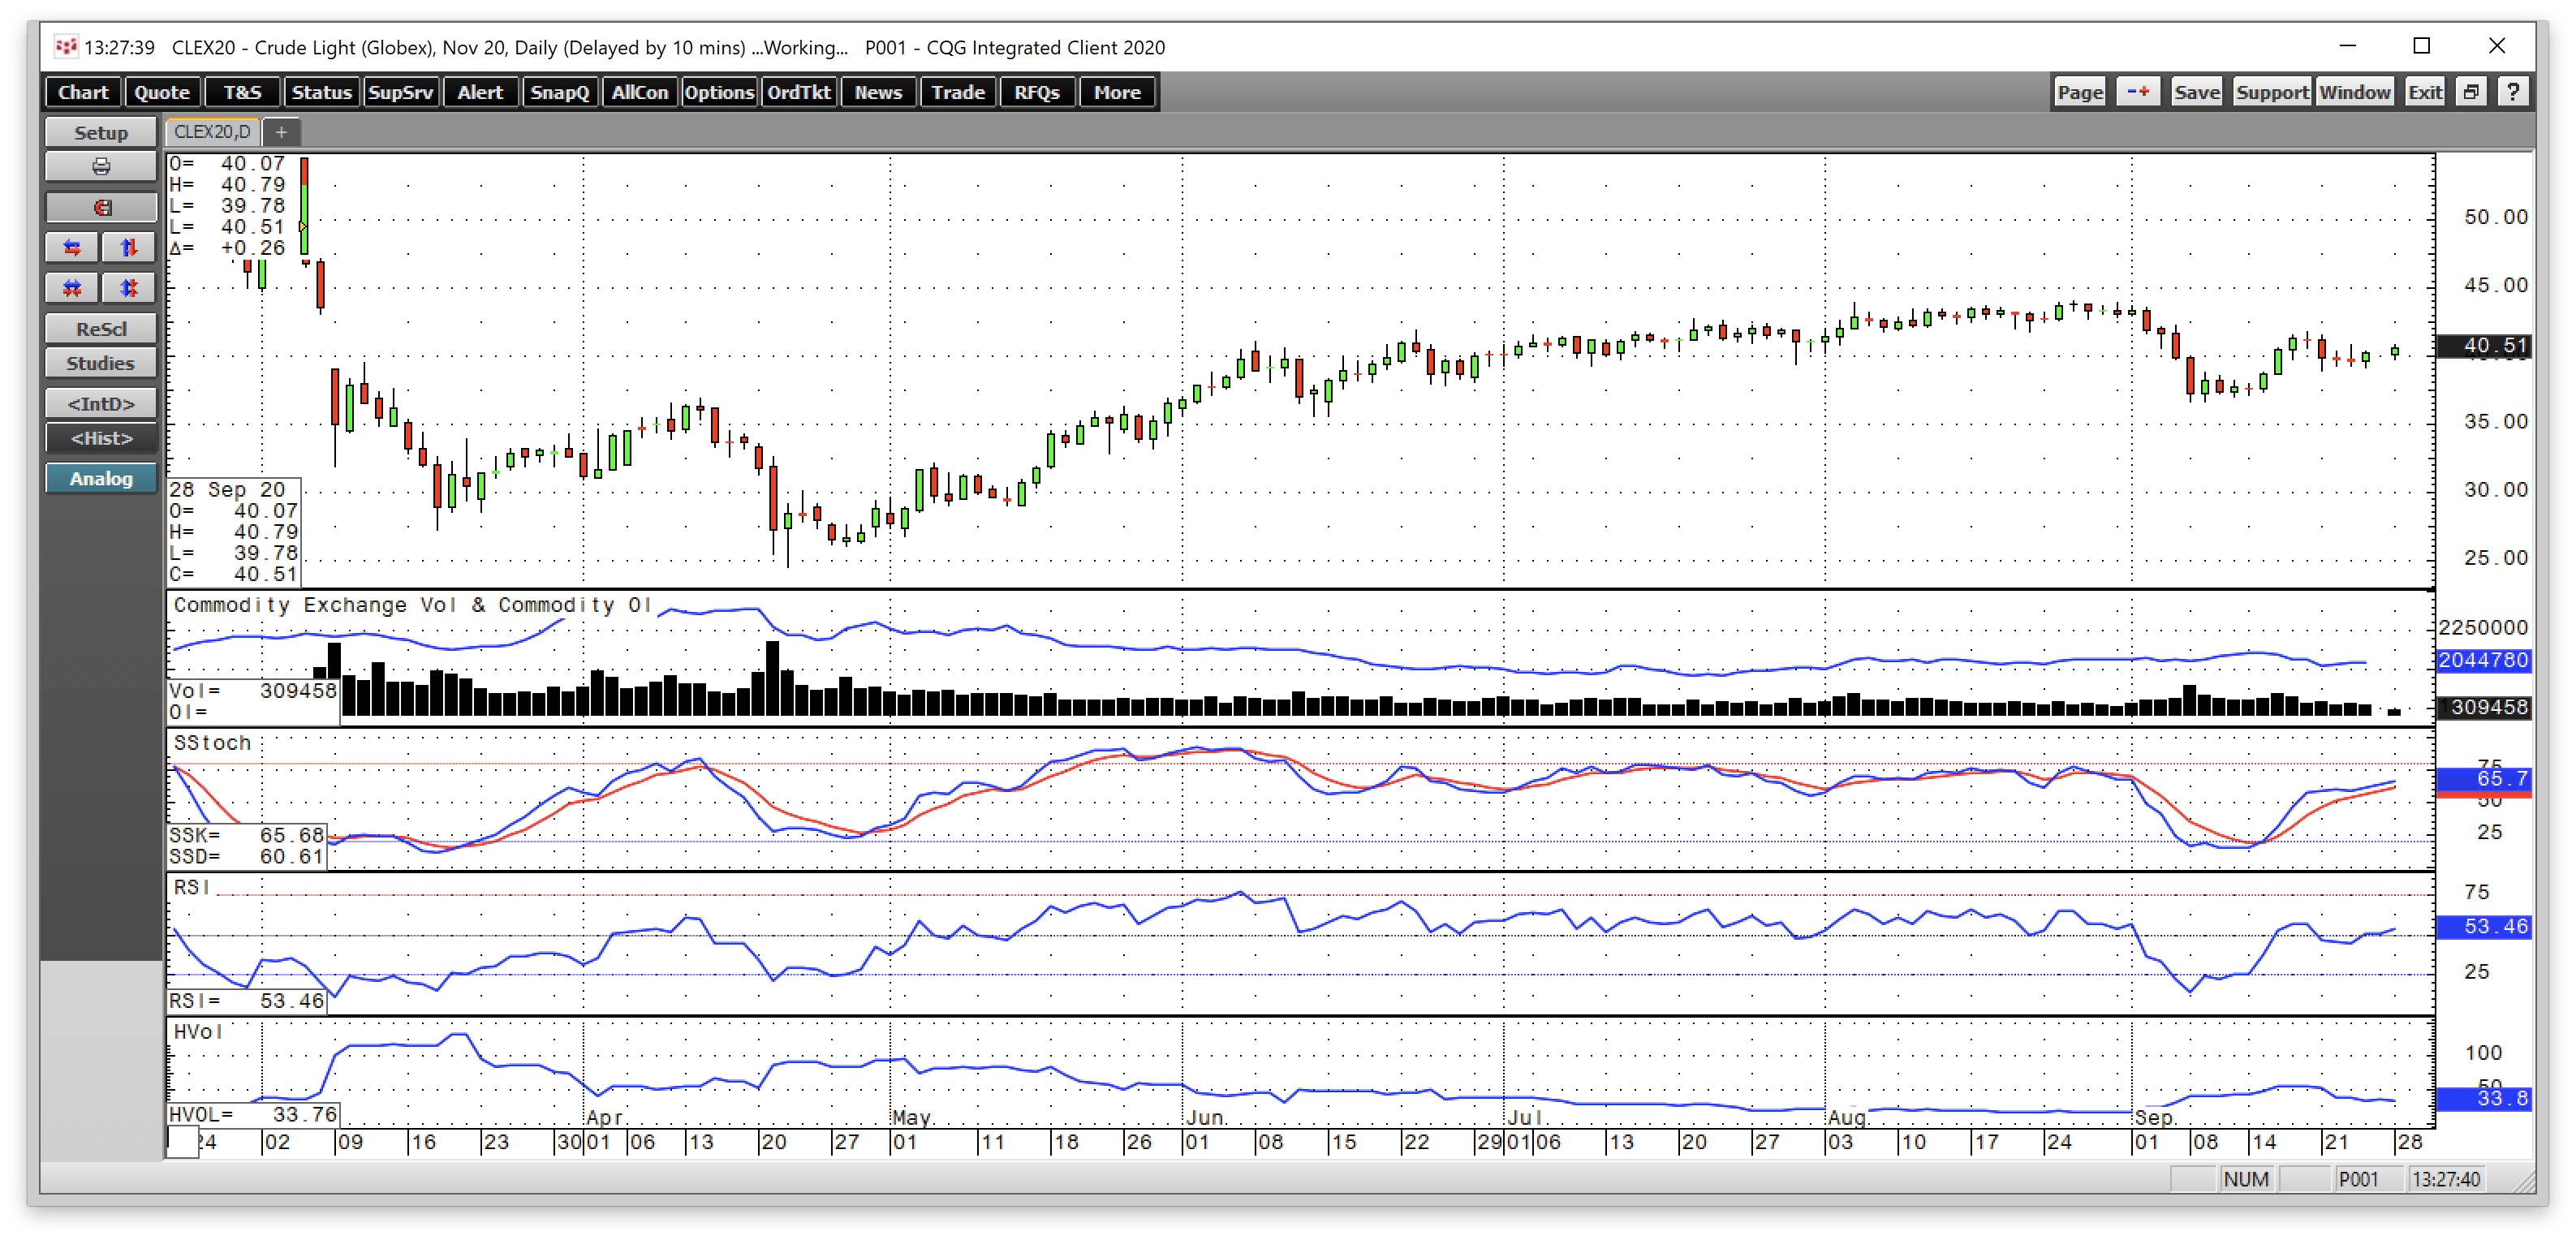
Task: Click the Jun 01 marker on time axis
Action: pyautogui.click(x=1197, y=1142)
